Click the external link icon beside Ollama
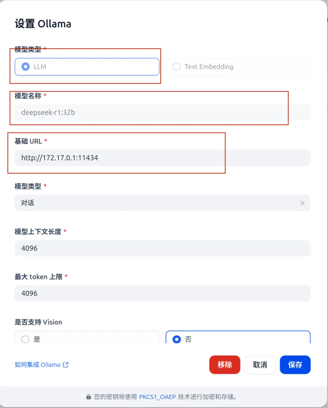328x408 pixels. [66, 365]
